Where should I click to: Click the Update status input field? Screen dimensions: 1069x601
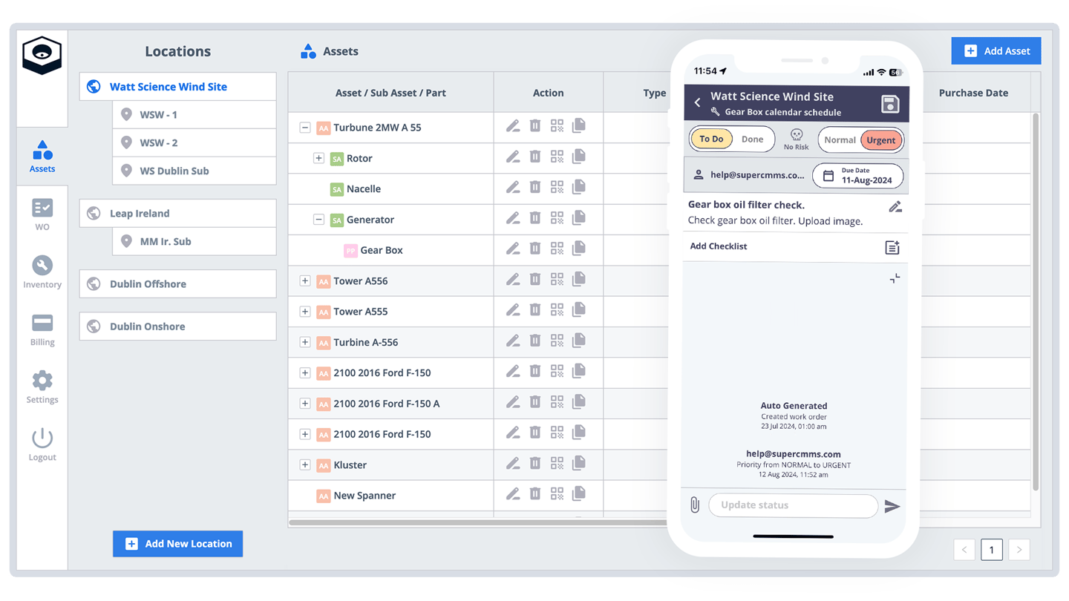click(x=793, y=505)
